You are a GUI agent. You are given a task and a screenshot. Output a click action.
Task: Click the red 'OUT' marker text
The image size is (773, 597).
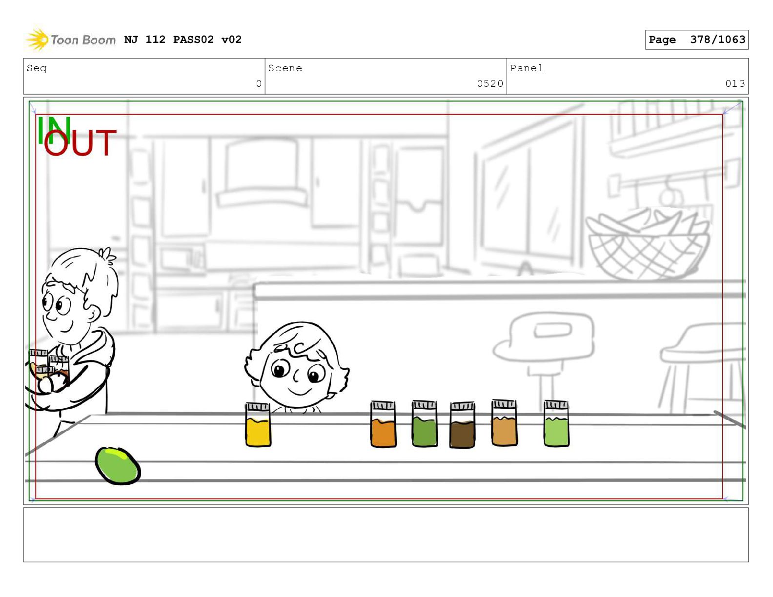pyautogui.click(x=81, y=143)
